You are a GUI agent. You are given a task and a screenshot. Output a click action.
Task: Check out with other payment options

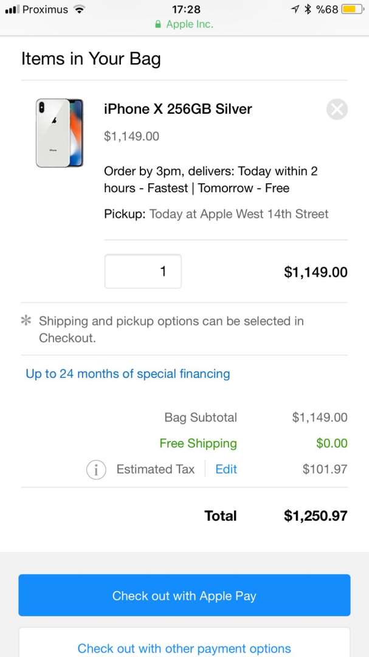point(184,648)
